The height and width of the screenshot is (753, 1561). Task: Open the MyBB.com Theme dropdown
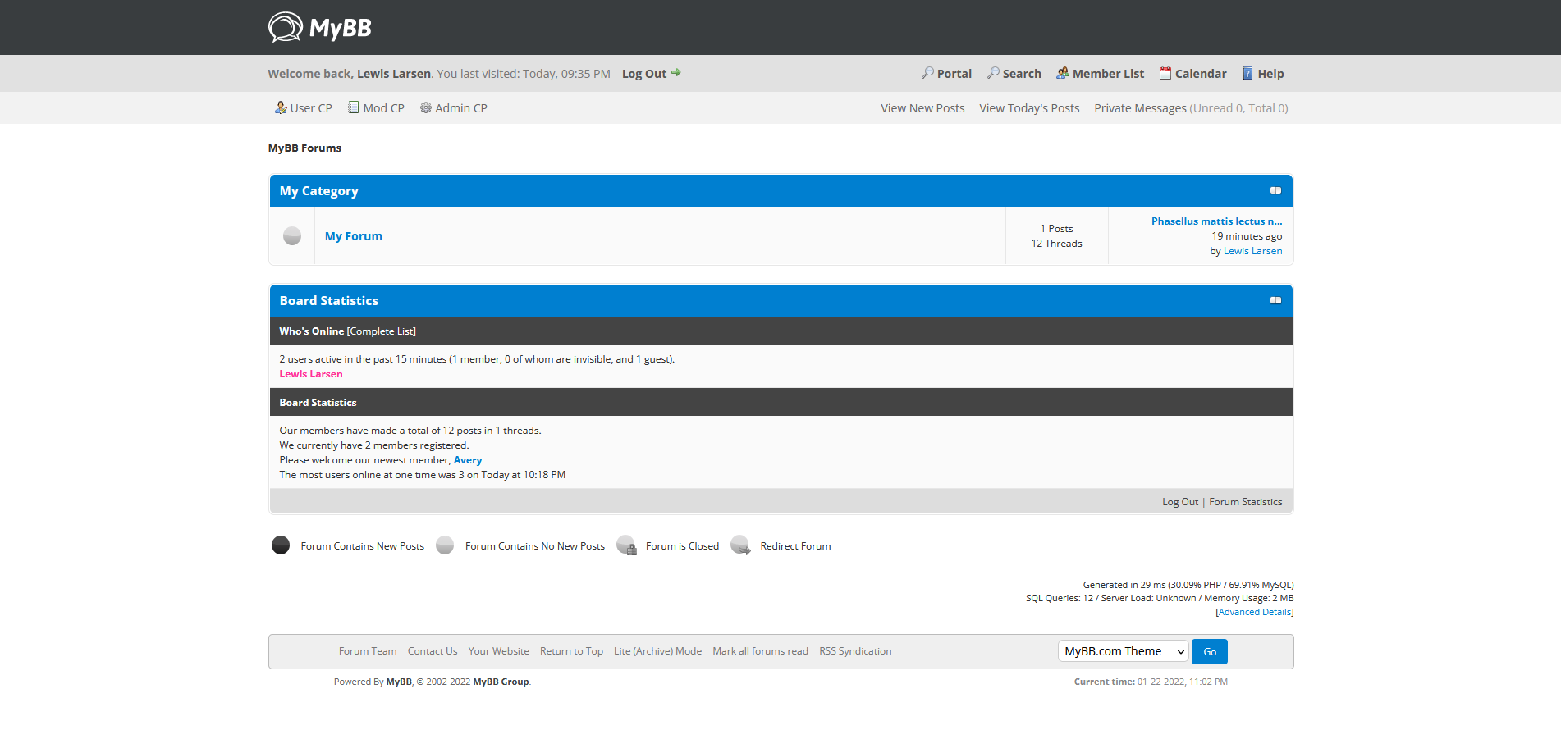pos(1122,651)
